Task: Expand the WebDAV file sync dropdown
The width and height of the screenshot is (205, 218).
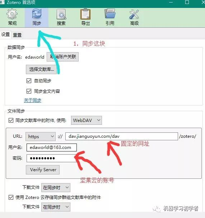Action: pos(86,120)
